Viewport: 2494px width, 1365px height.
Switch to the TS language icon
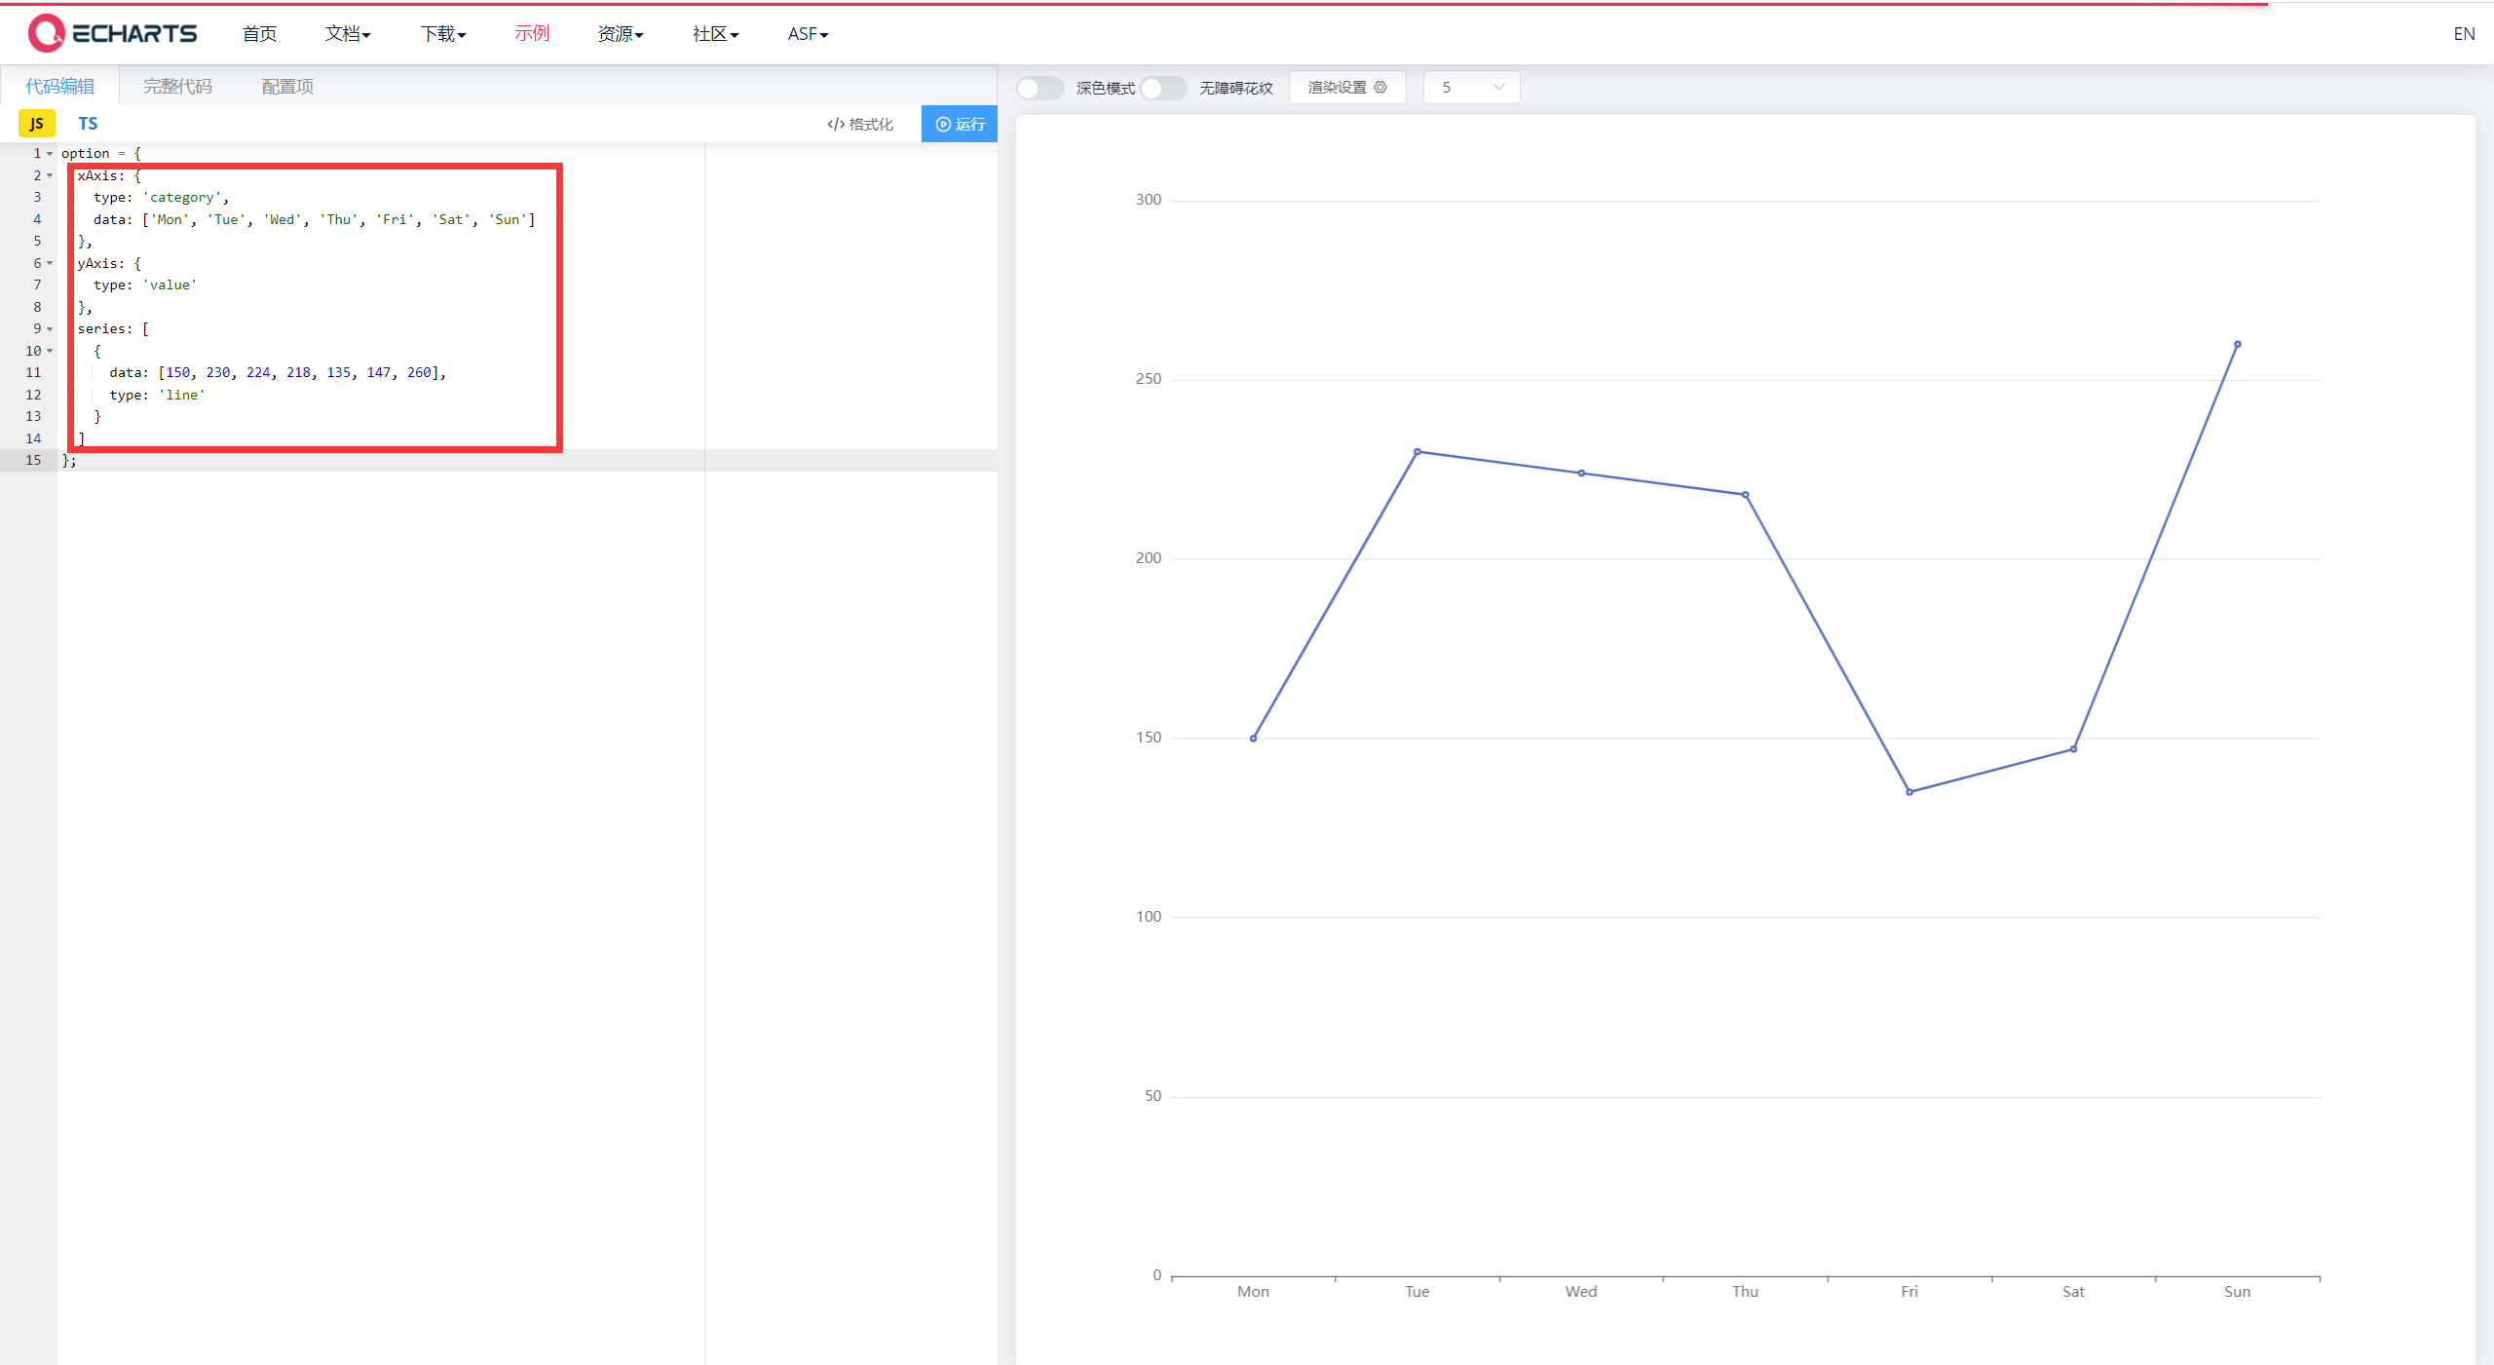[x=88, y=124]
